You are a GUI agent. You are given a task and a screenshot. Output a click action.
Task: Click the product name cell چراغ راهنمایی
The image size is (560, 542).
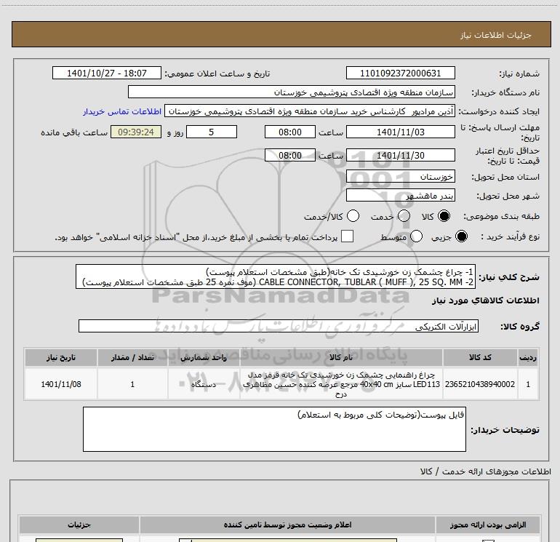click(x=341, y=384)
